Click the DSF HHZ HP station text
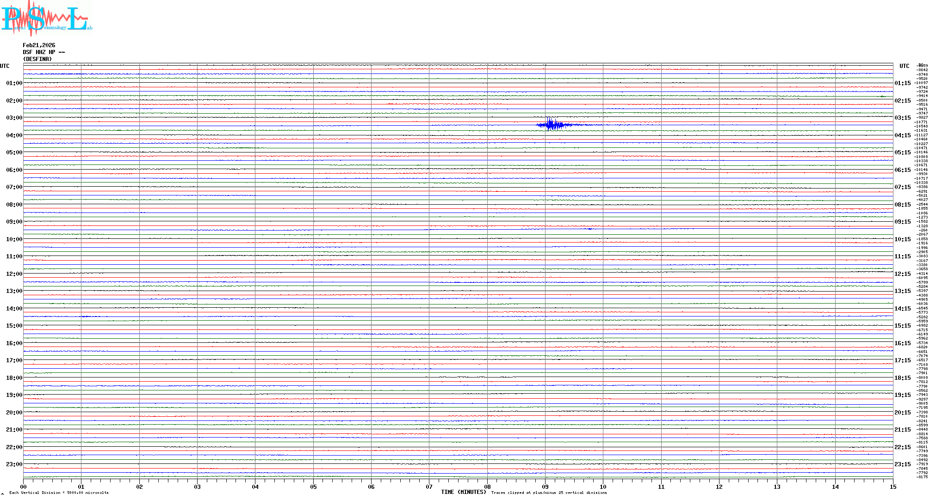Image resolution: width=930 pixels, height=499 pixels. [x=43, y=52]
